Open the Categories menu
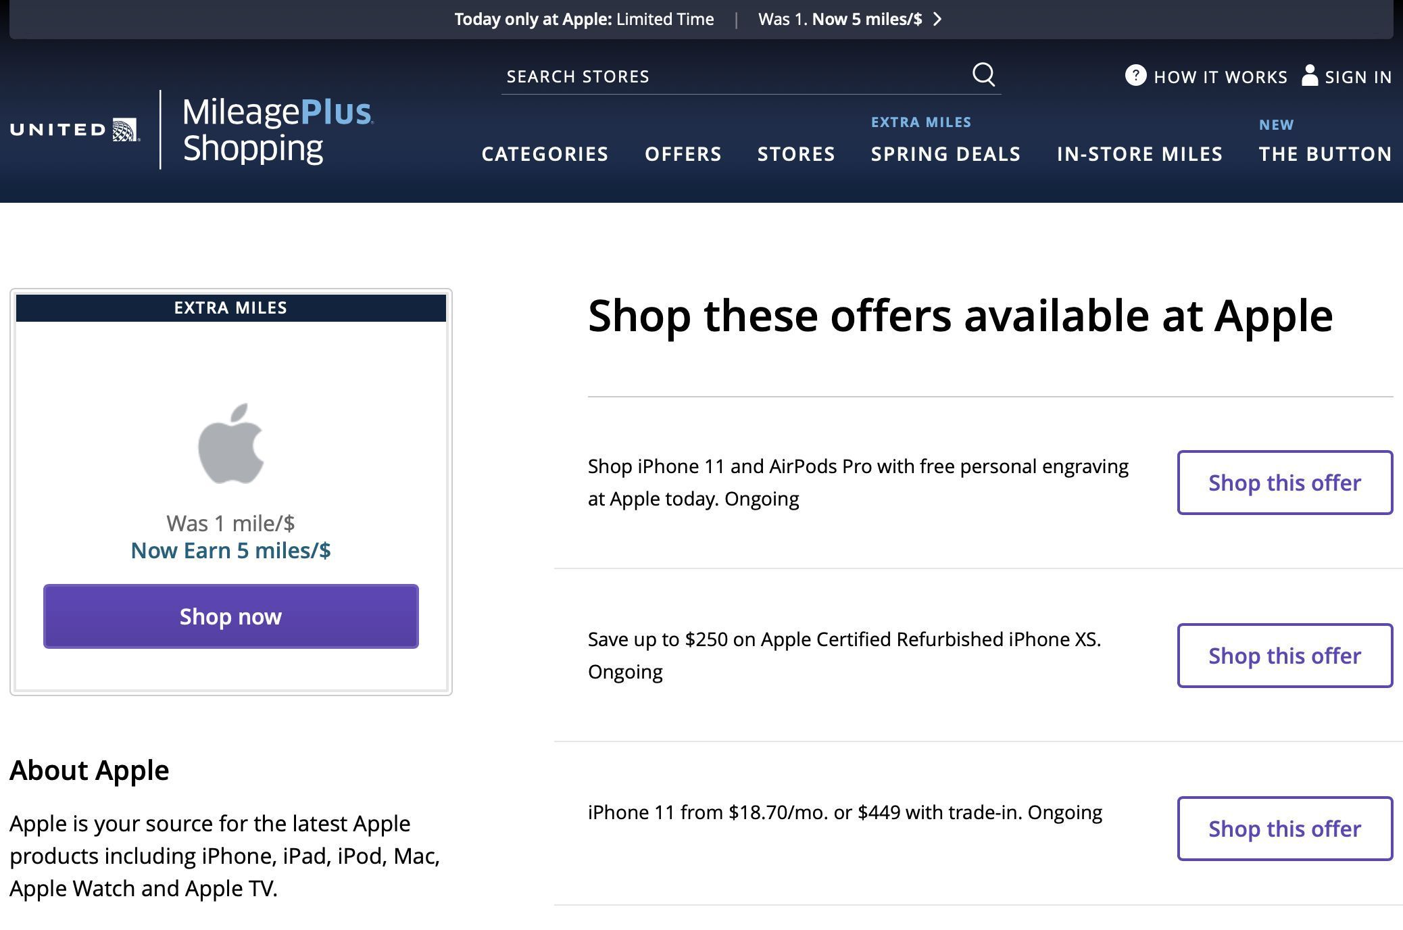Viewport: 1403px width, 930px height. pos(545,154)
